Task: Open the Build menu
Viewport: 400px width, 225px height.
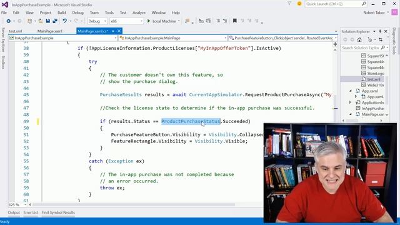Action: pyautogui.click(x=61, y=12)
